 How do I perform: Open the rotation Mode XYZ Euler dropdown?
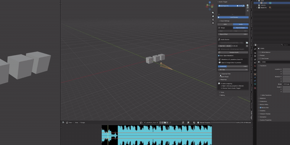286,84
